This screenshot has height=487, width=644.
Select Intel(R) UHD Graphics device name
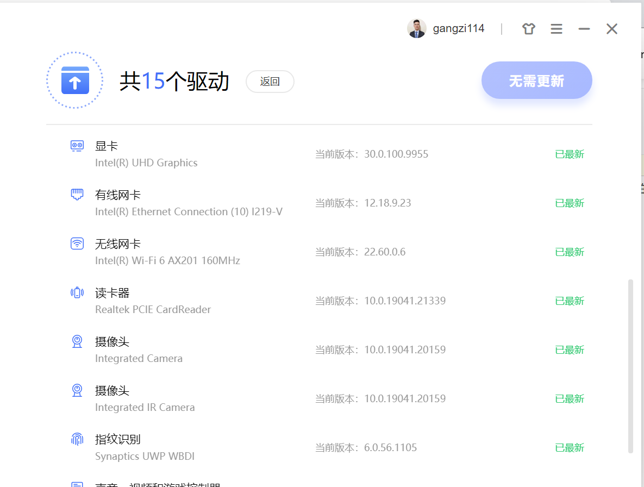click(146, 163)
